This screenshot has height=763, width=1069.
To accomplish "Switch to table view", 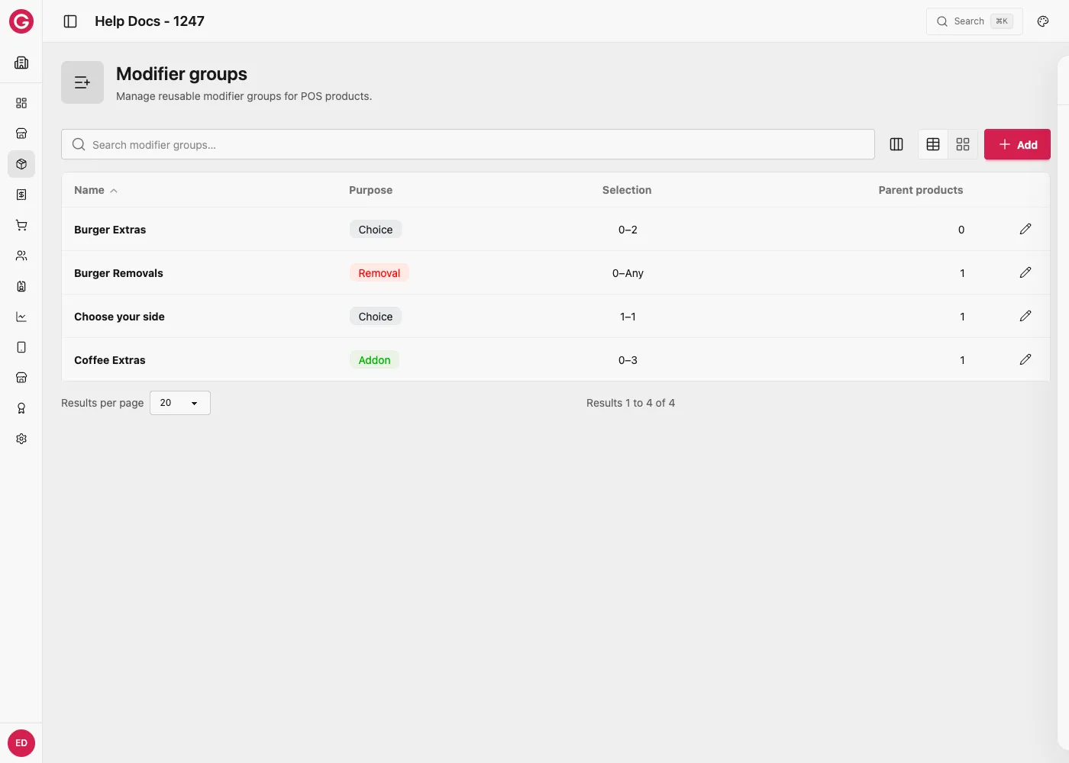I will coord(933,144).
